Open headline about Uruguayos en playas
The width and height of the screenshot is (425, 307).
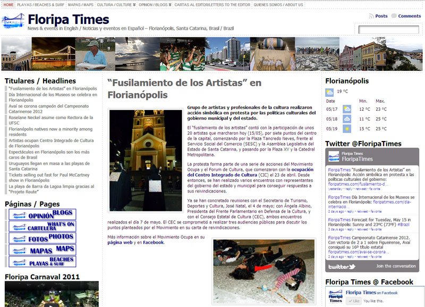[49, 166]
